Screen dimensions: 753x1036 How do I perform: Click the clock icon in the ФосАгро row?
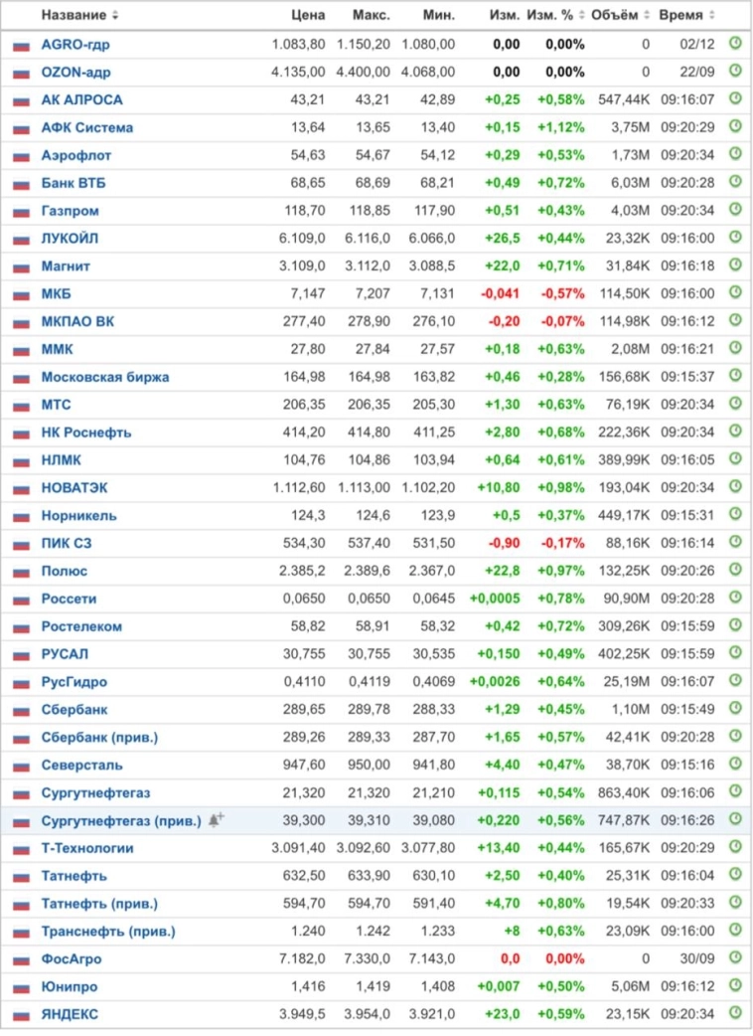pos(735,958)
